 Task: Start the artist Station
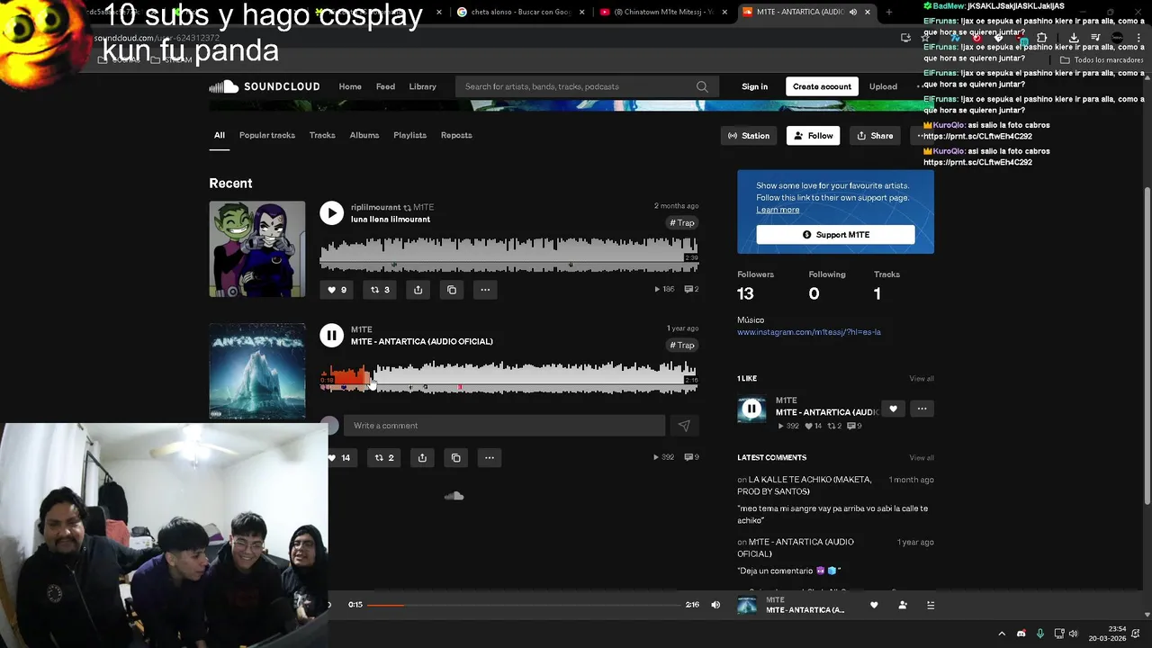point(749,136)
